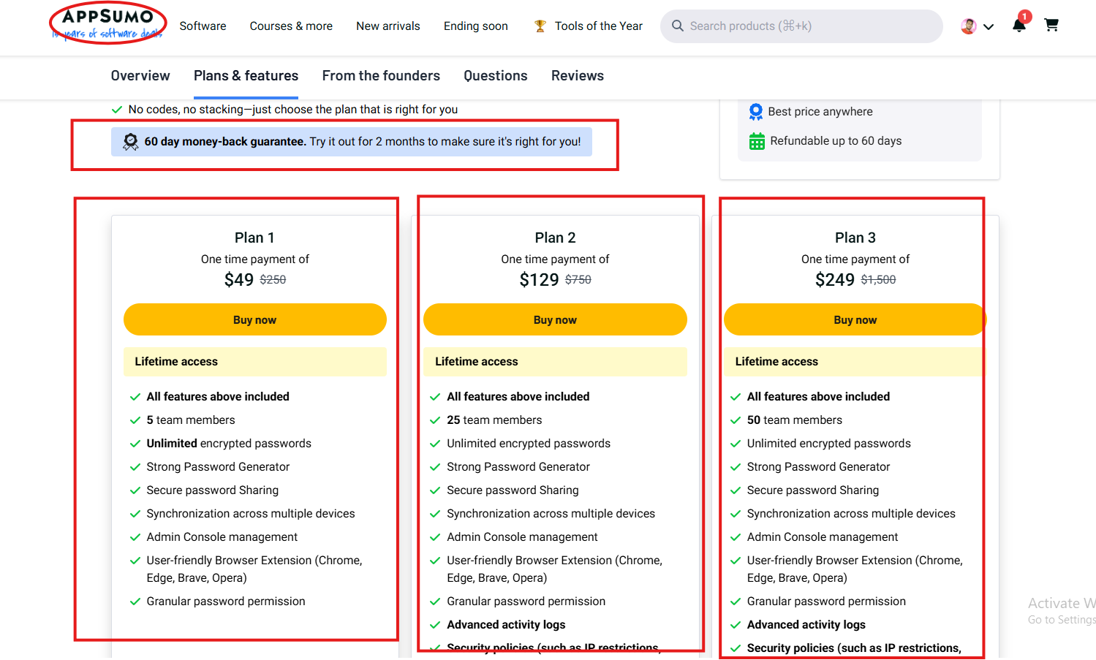
Task: Open the shopping cart
Action: 1051,24
